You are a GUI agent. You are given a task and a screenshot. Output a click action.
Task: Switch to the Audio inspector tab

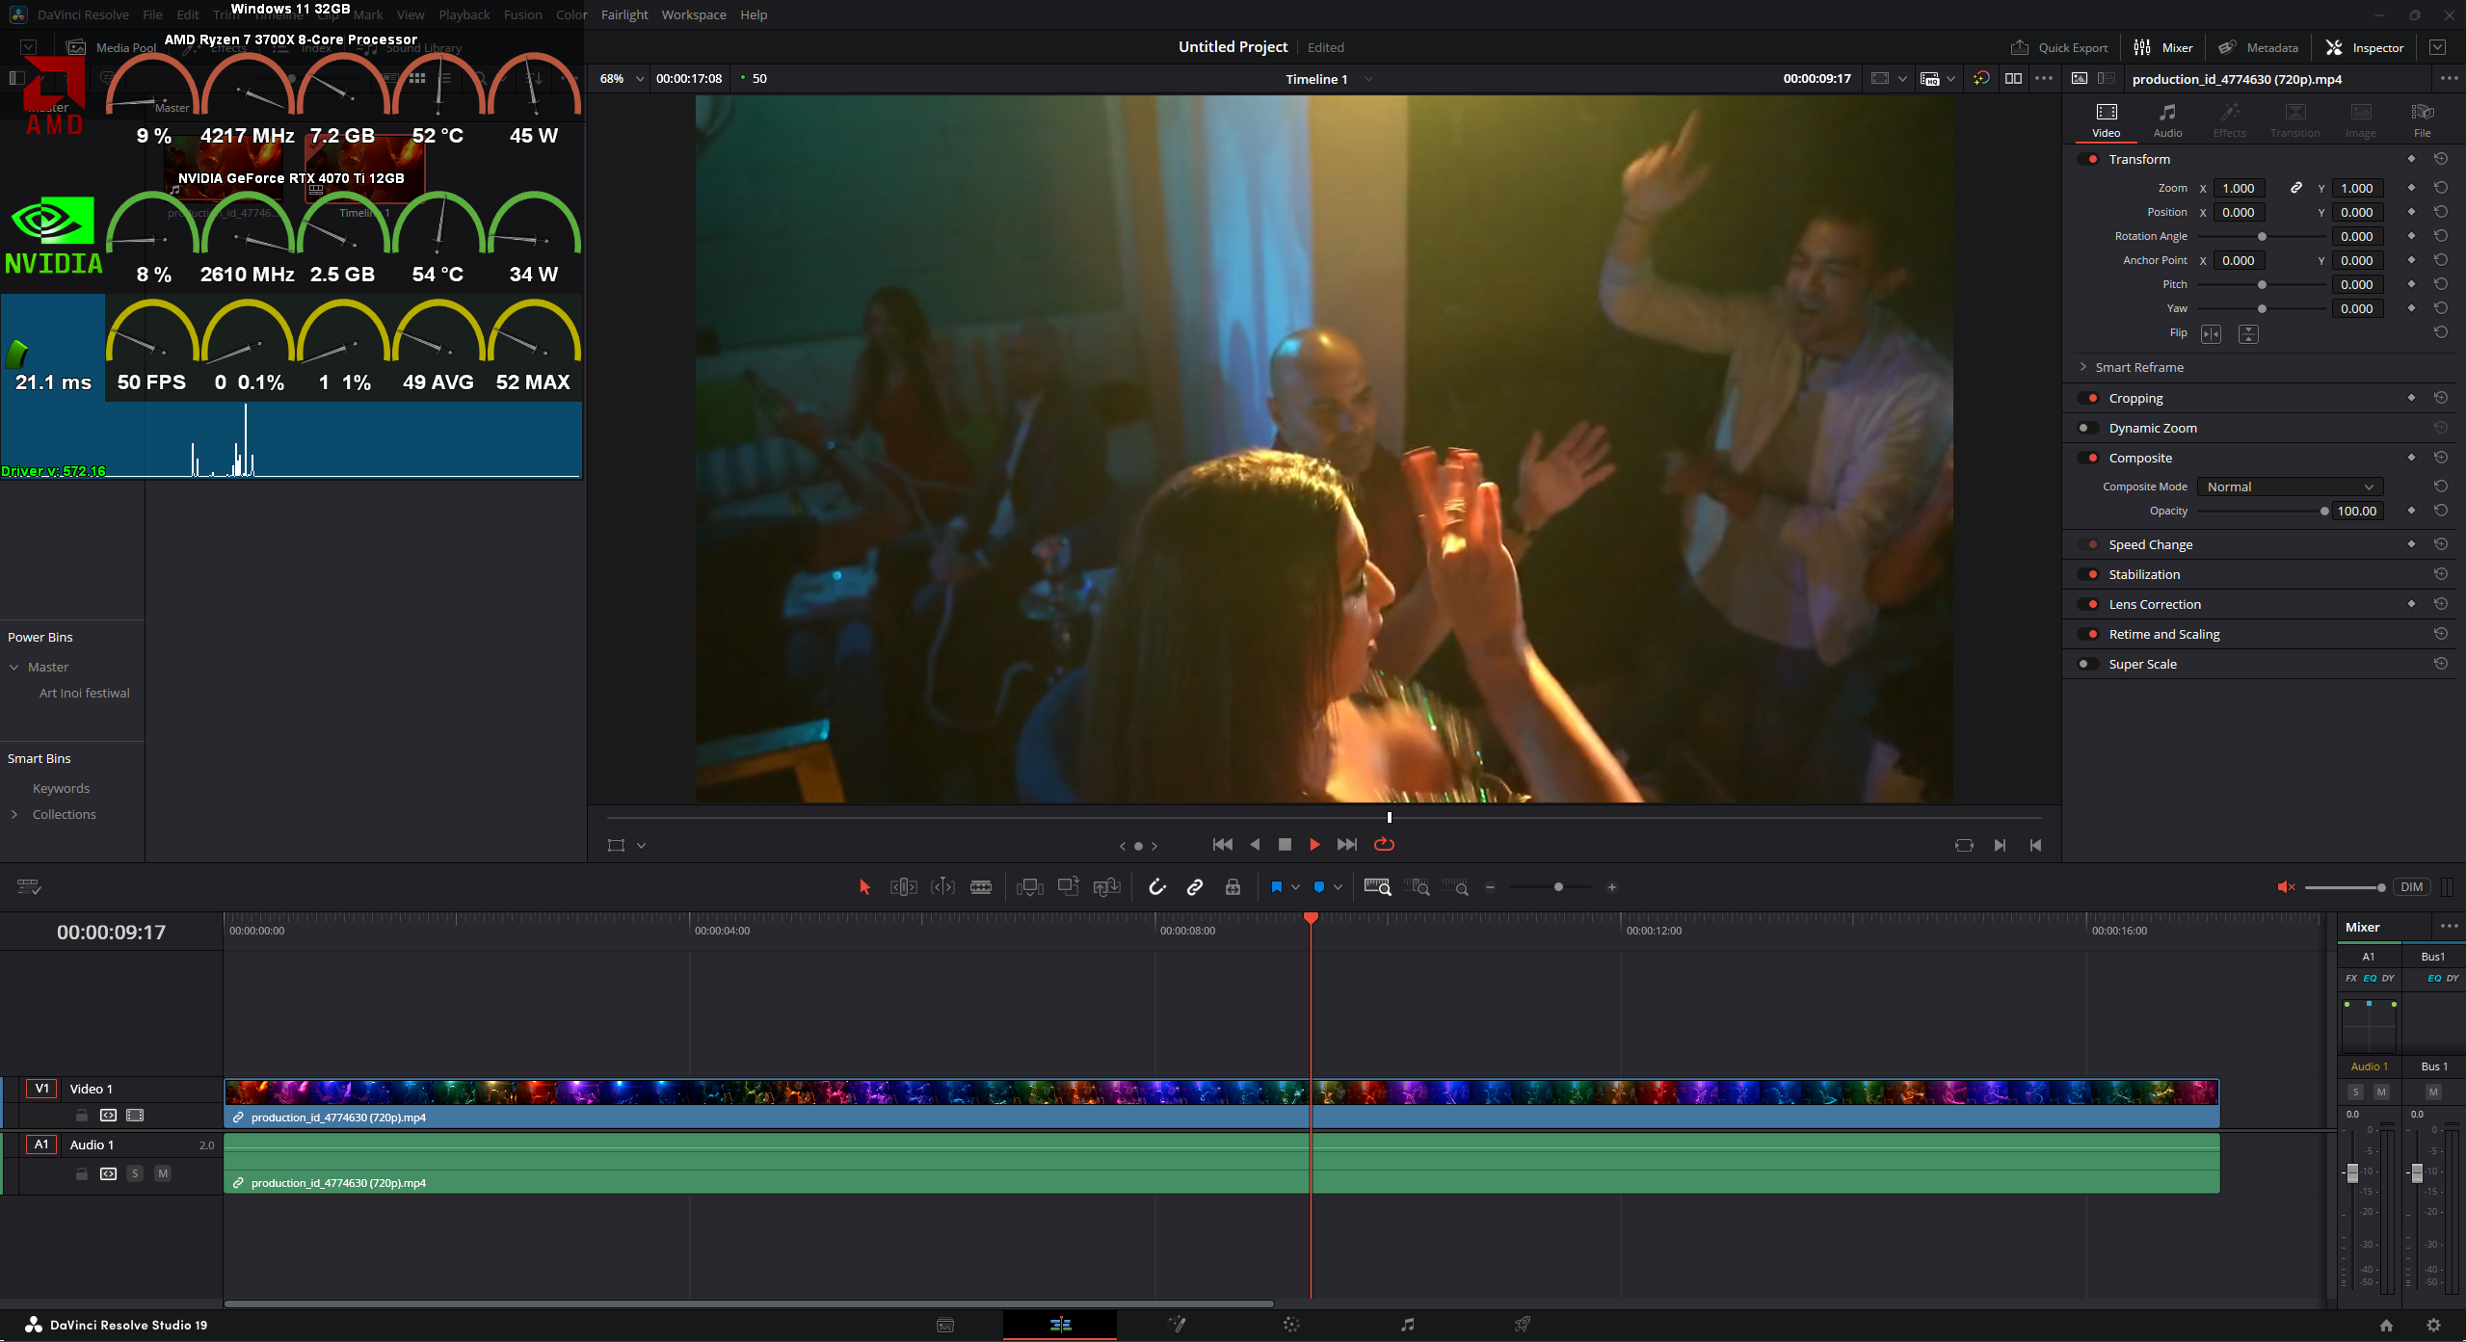pyautogui.click(x=2167, y=120)
